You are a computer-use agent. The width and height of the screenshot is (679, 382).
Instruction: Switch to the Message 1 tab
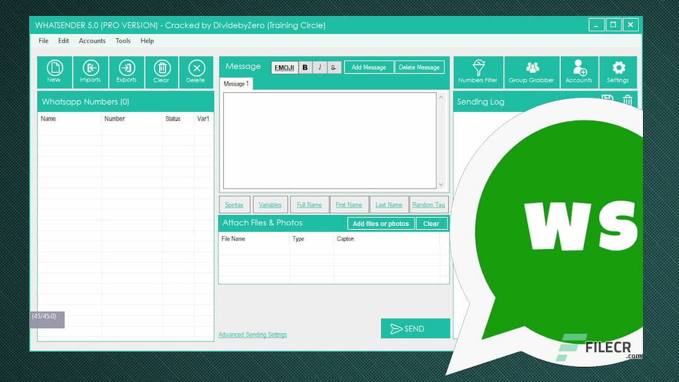[x=236, y=84]
